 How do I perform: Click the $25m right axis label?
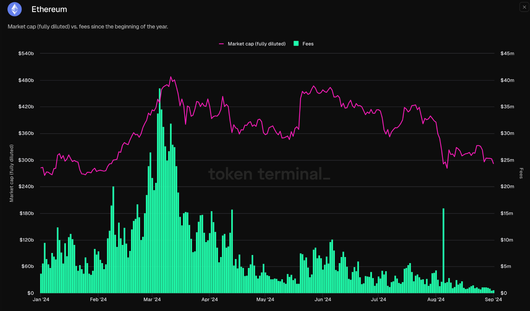point(507,160)
